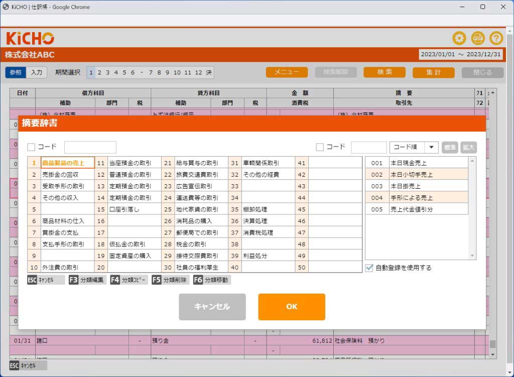Screen dimensions: 514x377
Task: Select category 消耗品の購入
Action: (x=201, y=221)
